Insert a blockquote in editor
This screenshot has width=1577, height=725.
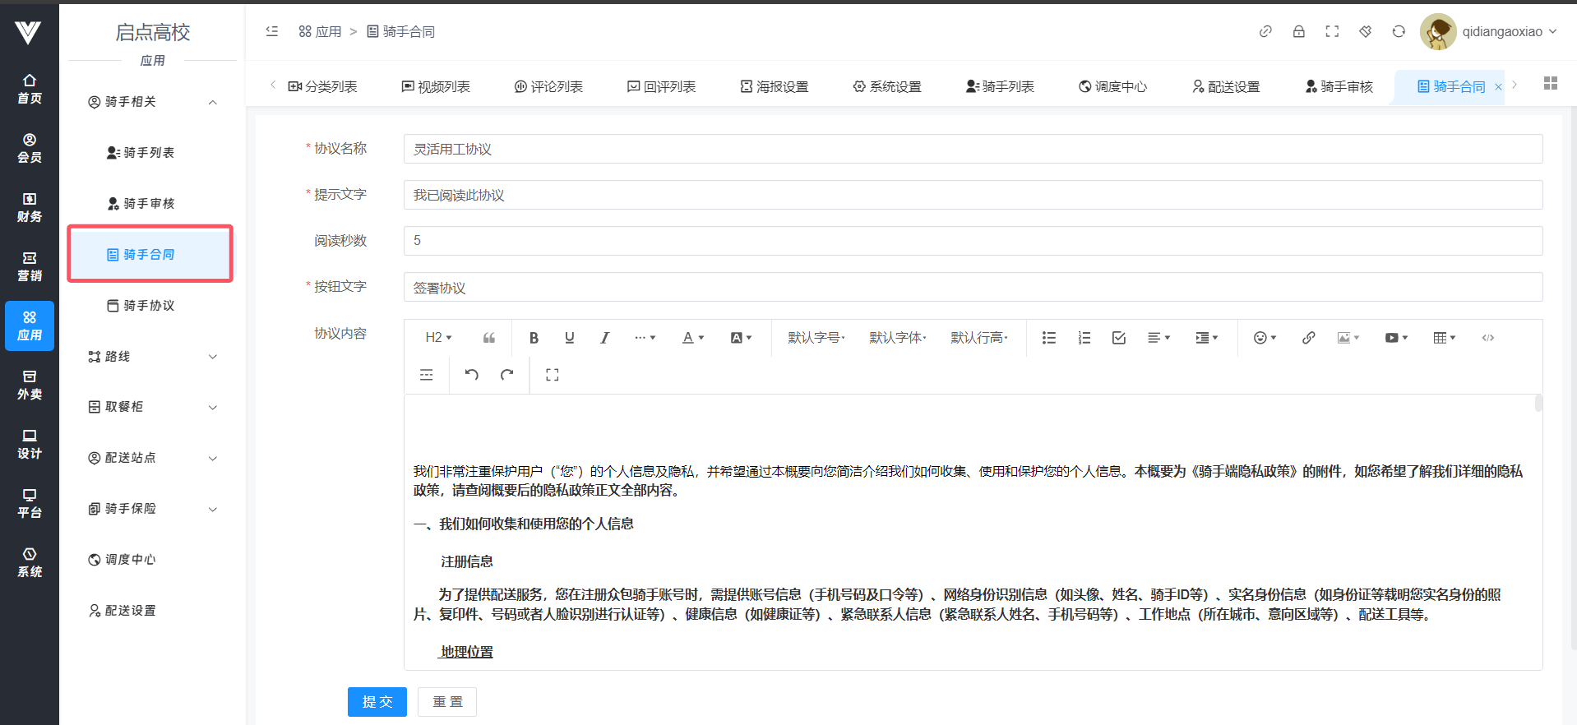(x=489, y=338)
